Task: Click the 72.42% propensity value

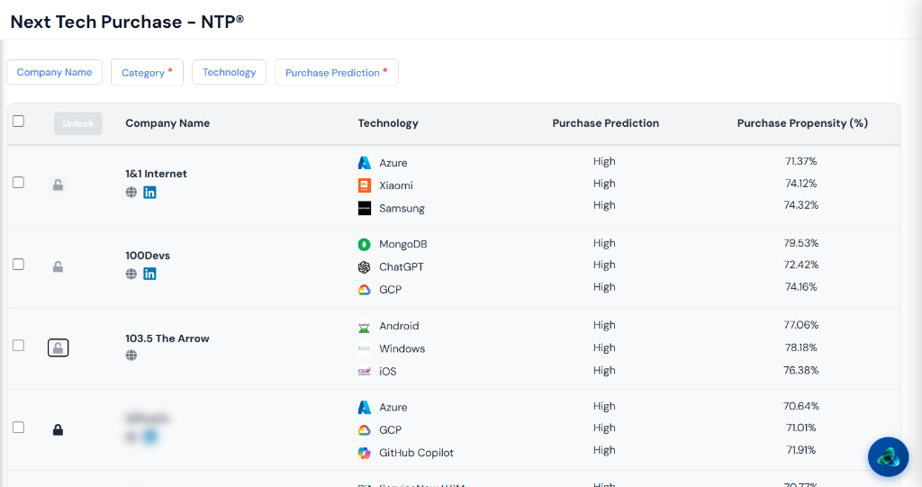Action: pos(800,265)
